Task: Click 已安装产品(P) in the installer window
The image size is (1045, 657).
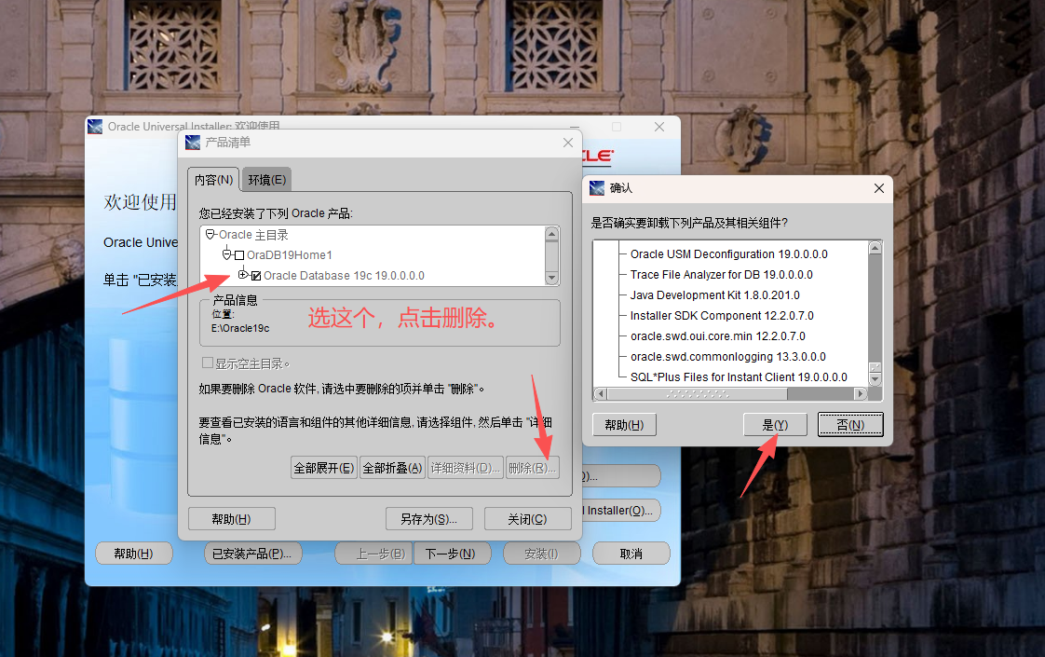Action: [x=251, y=554]
